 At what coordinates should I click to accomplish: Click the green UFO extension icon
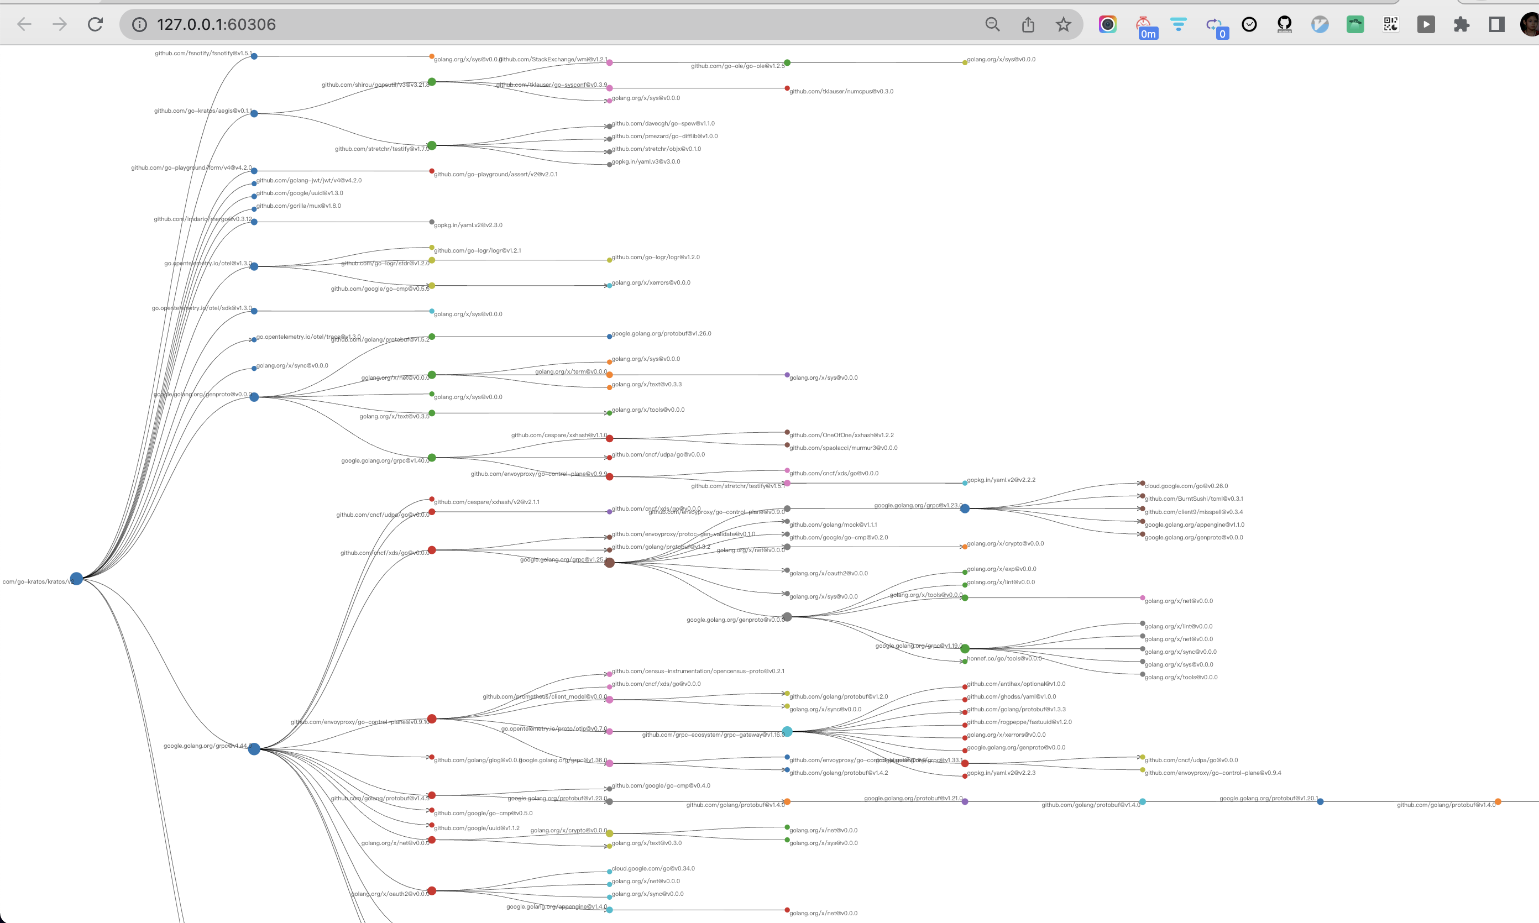[1355, 24]
